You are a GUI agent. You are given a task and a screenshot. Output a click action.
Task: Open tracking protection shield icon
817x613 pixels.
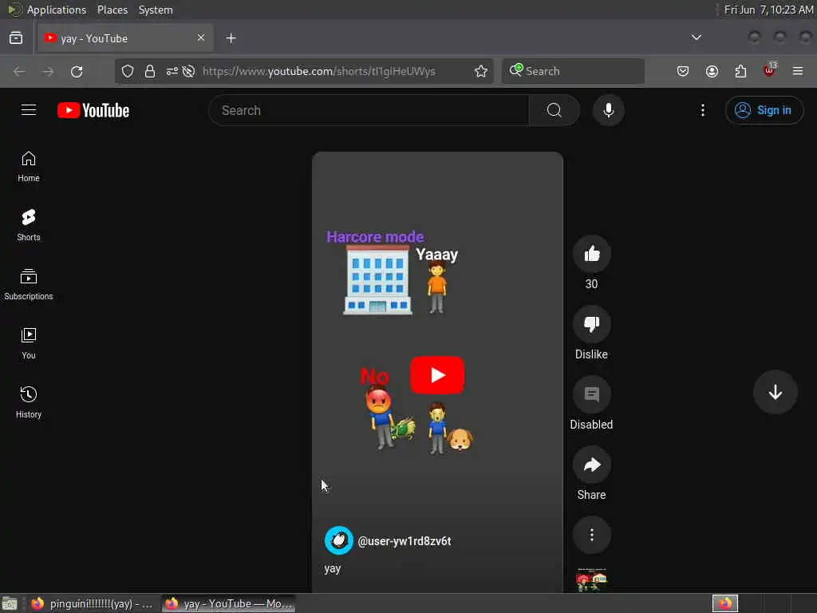[x=128, y=71]
